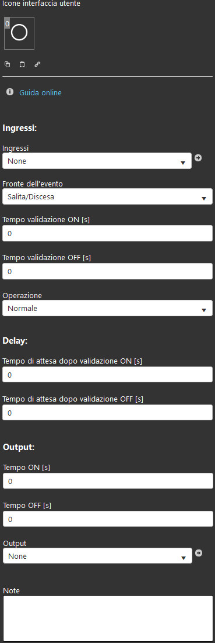Click the Tempo validazione ON field
The width and height of the screenshot is (215, 643).
[x=107, y=233]
